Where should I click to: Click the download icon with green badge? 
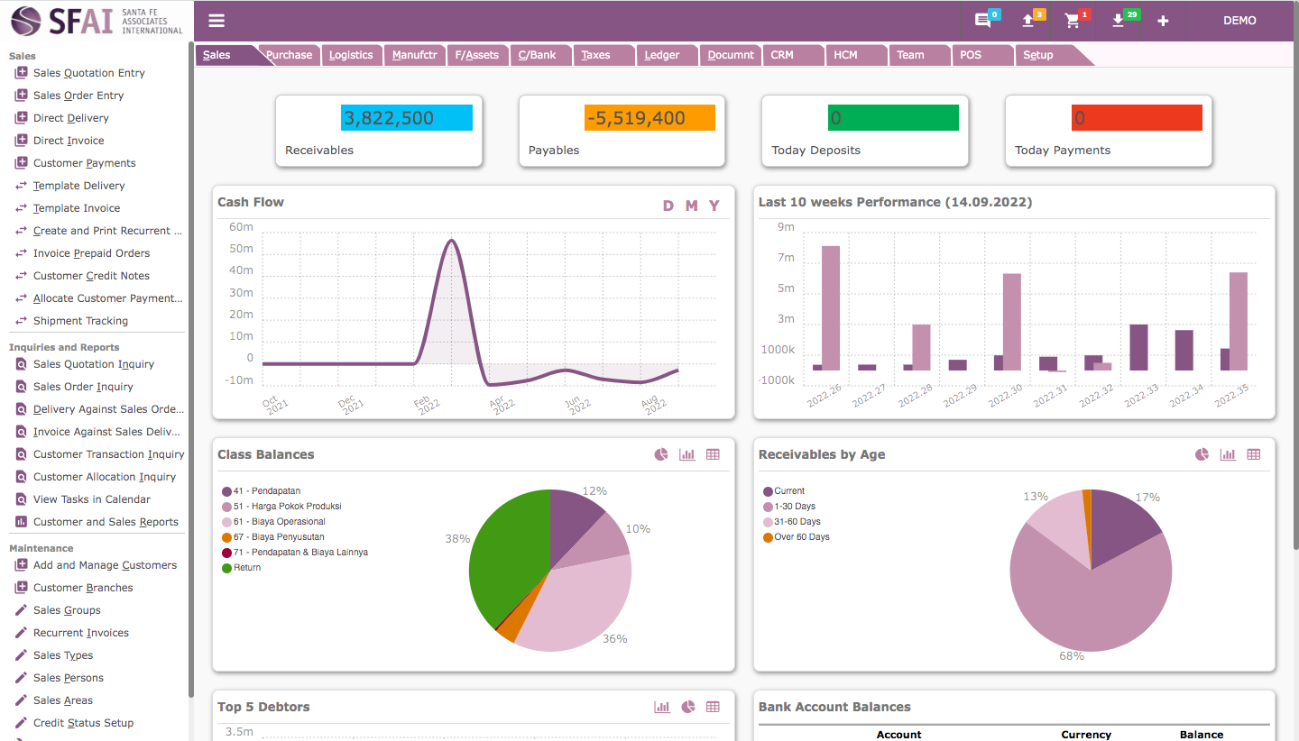click(1119, 21)
